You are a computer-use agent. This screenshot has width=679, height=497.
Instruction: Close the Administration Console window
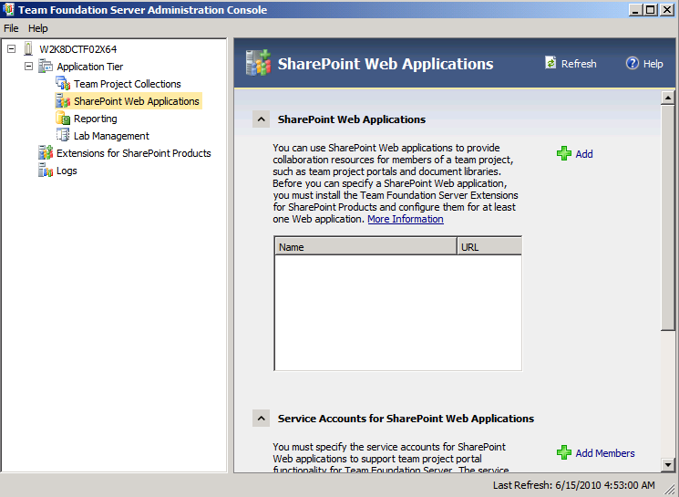[x=667, y=9]
